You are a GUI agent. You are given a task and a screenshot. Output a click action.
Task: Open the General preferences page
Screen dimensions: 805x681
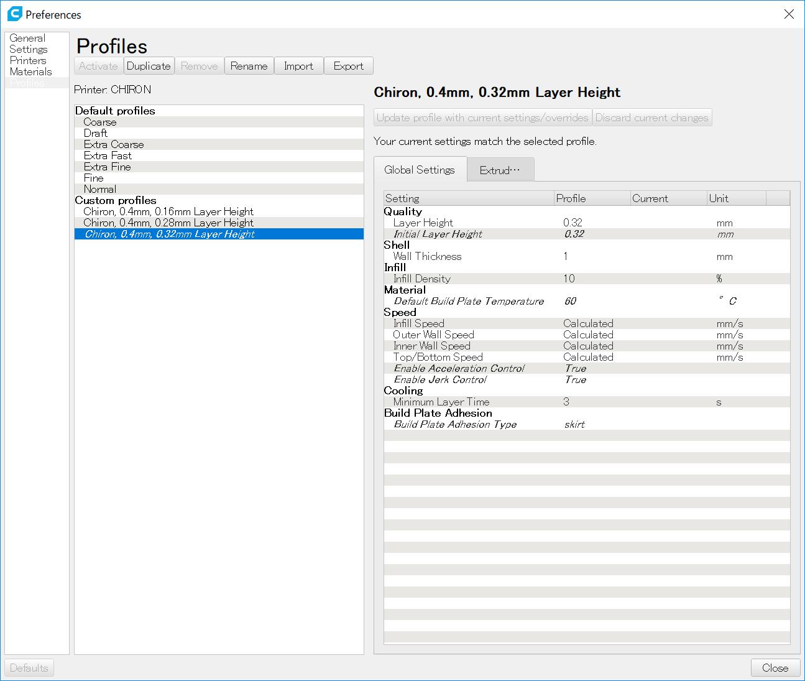[37, 38]
